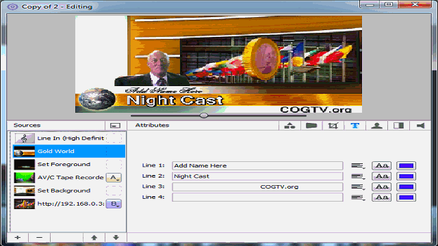Toggle dashed layer slot for Set Foreground
Viewport: 438px width, 246px height.
point(114,164)
